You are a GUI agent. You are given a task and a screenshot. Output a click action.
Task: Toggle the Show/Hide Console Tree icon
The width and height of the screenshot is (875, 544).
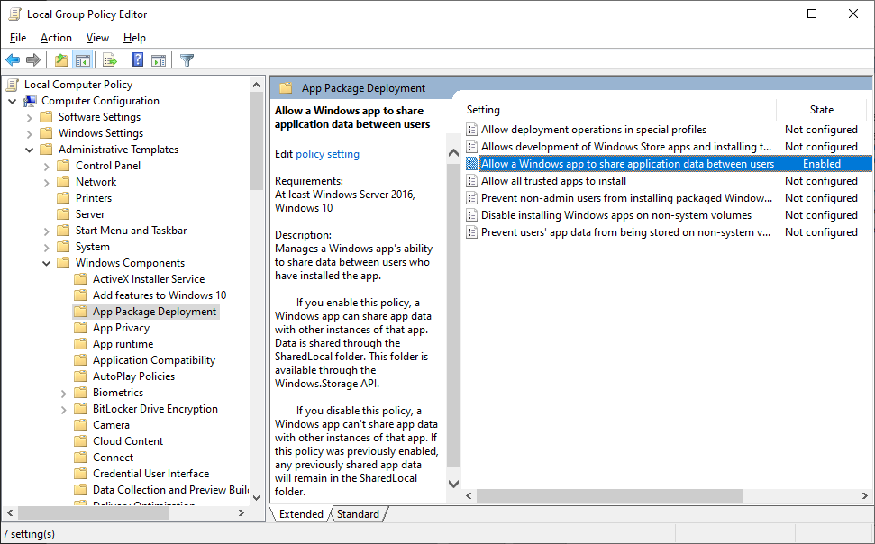click(83, 60)
